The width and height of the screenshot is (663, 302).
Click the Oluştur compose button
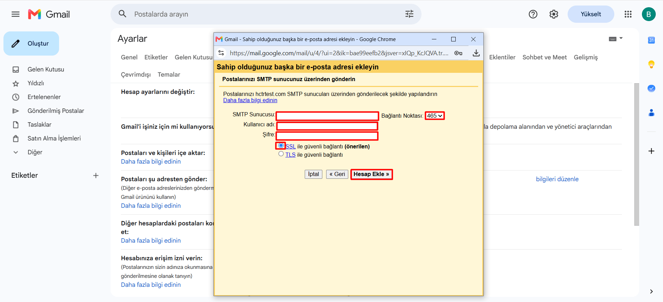(31, 43)
